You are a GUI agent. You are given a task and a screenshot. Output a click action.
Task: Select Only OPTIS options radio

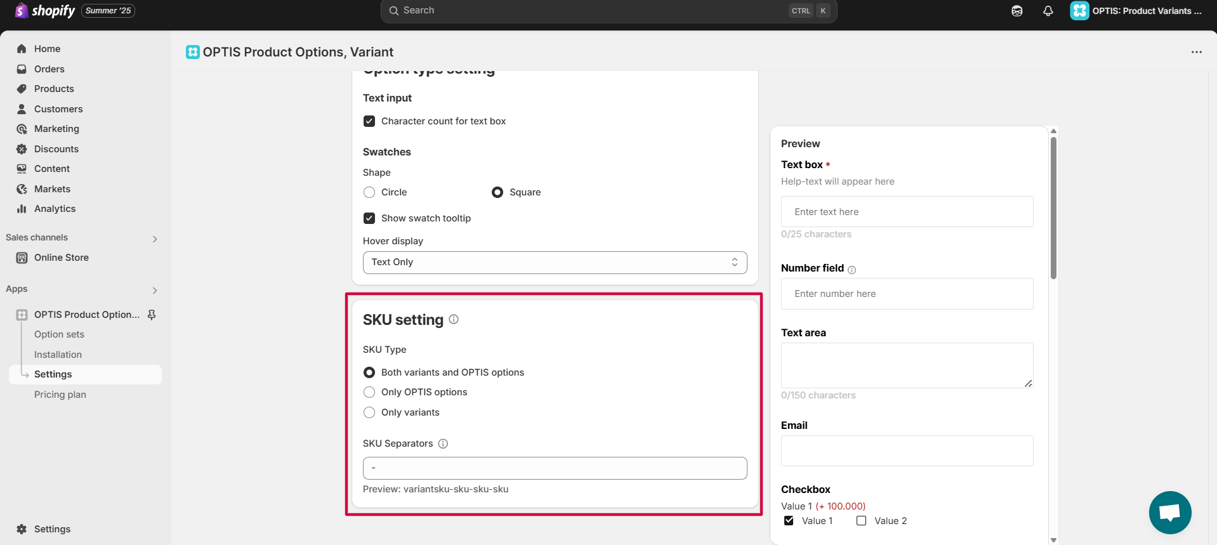click(x=369, y=392)
